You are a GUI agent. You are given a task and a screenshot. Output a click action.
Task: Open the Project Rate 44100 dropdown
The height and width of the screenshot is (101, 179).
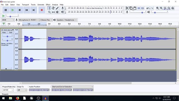(8, 90)
